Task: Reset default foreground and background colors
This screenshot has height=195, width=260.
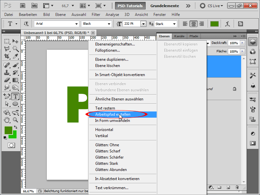Action: tap(5, 137)
